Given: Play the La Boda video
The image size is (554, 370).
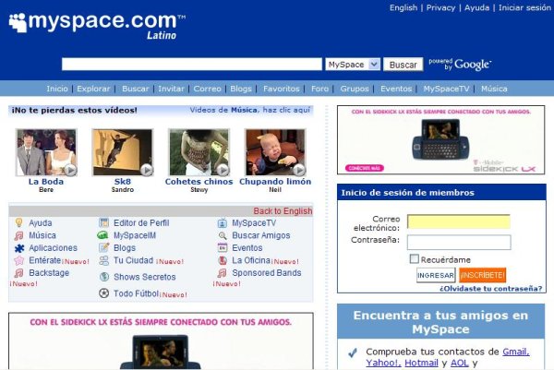Looking at the screenshot, I should coord(46,152).
